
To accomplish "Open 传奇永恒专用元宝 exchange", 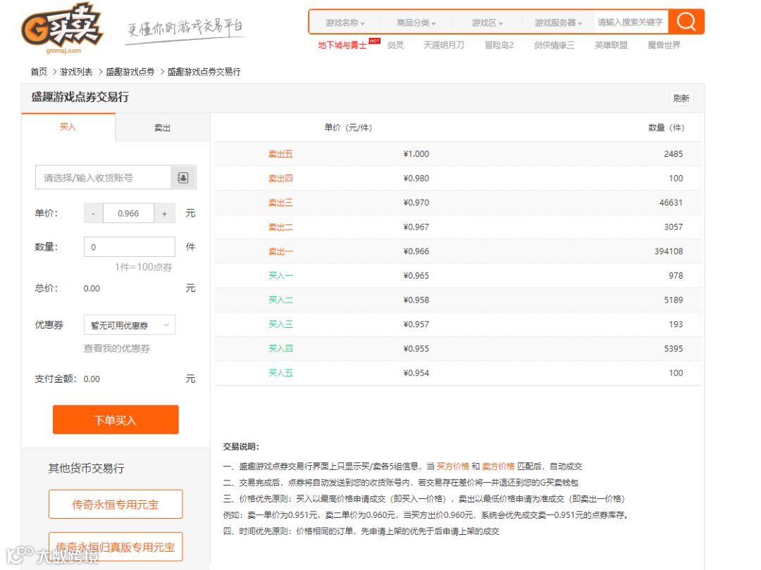I will [116, 505].
